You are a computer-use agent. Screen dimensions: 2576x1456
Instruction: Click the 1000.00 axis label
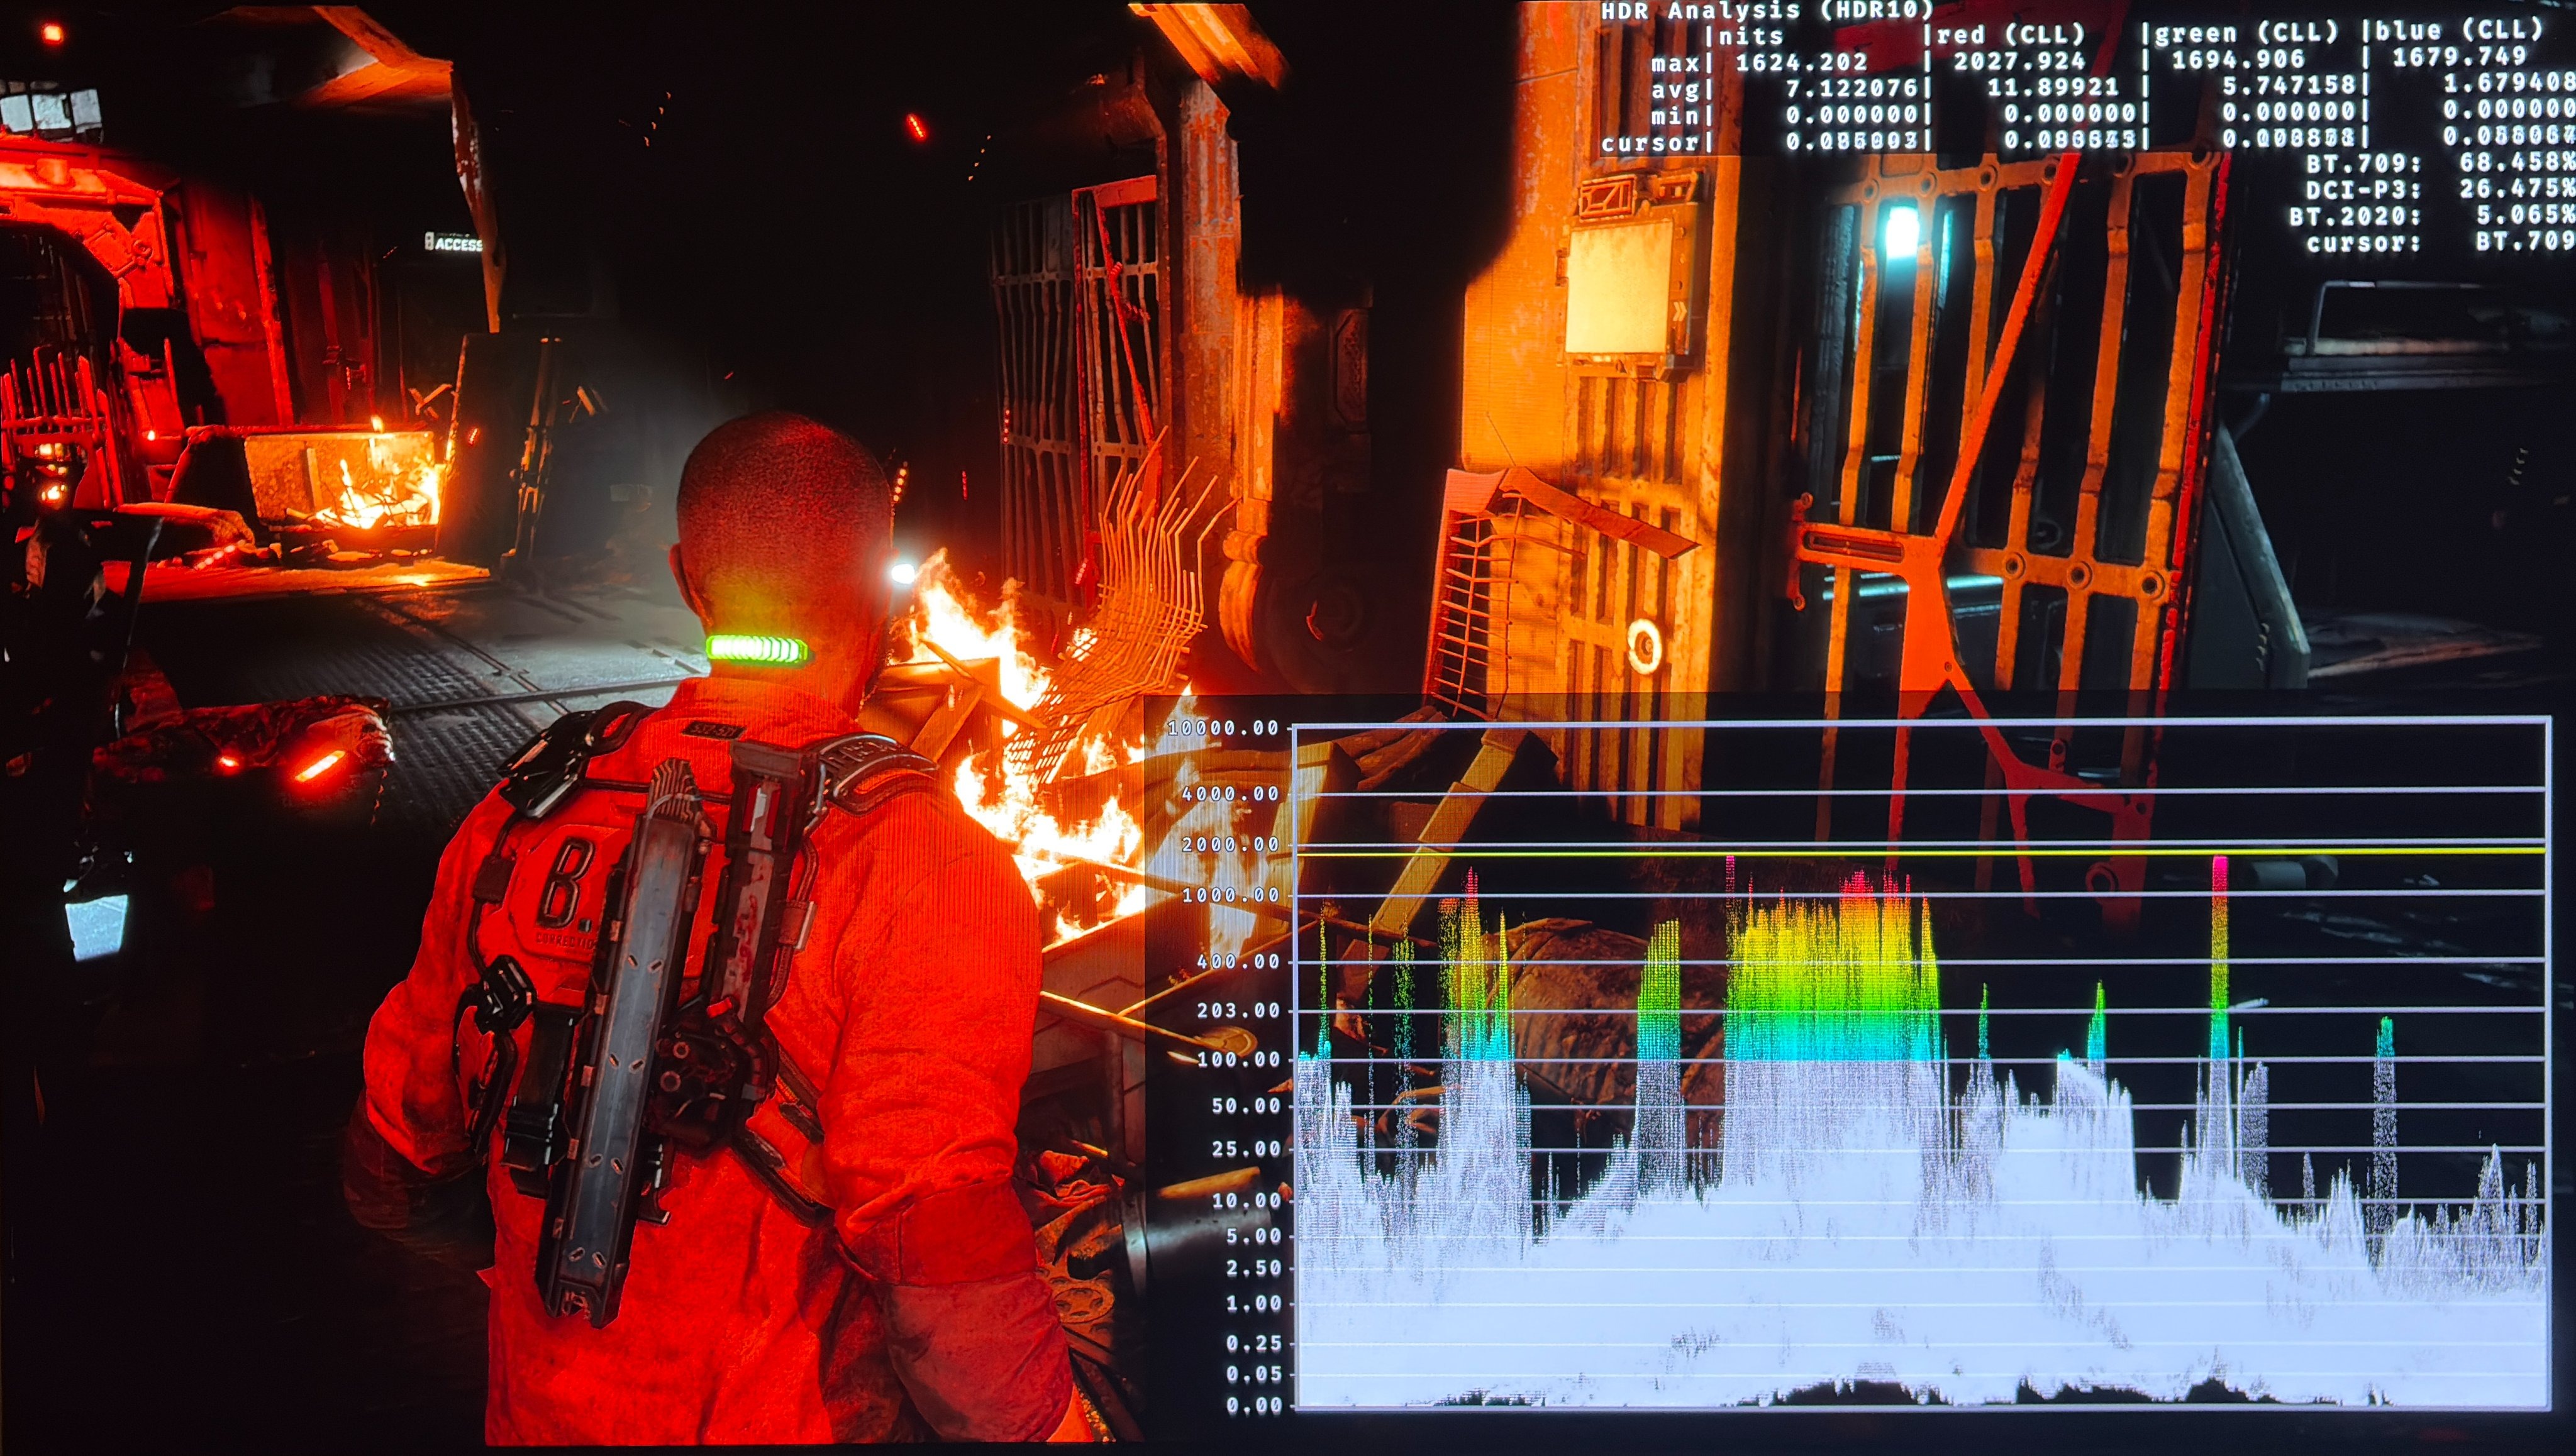click(x=1231, y=895)
